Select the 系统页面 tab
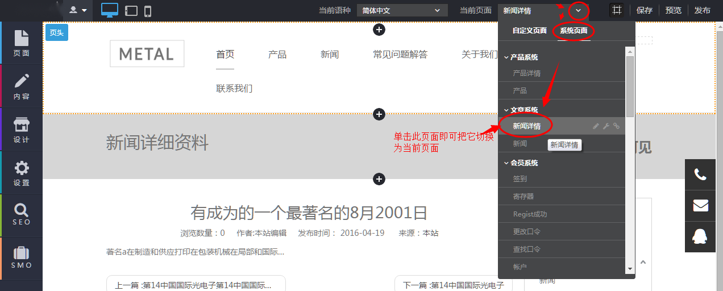 (574, 31)
